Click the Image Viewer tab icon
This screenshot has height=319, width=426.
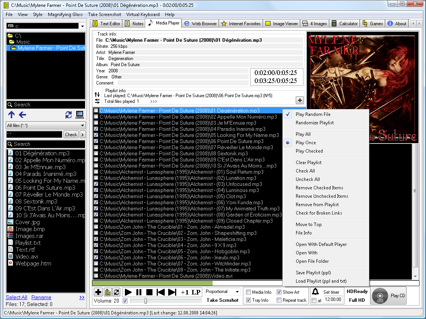(x=268, y=24)
